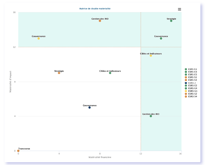The image size is (205, 165).
Task: Click y-axis tick label 4
Action: pos(15,116)
